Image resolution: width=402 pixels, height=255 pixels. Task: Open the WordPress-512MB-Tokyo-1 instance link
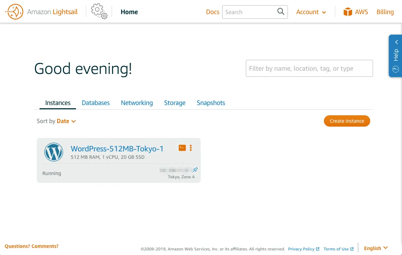pyautogui.click(x=117, y=149)
